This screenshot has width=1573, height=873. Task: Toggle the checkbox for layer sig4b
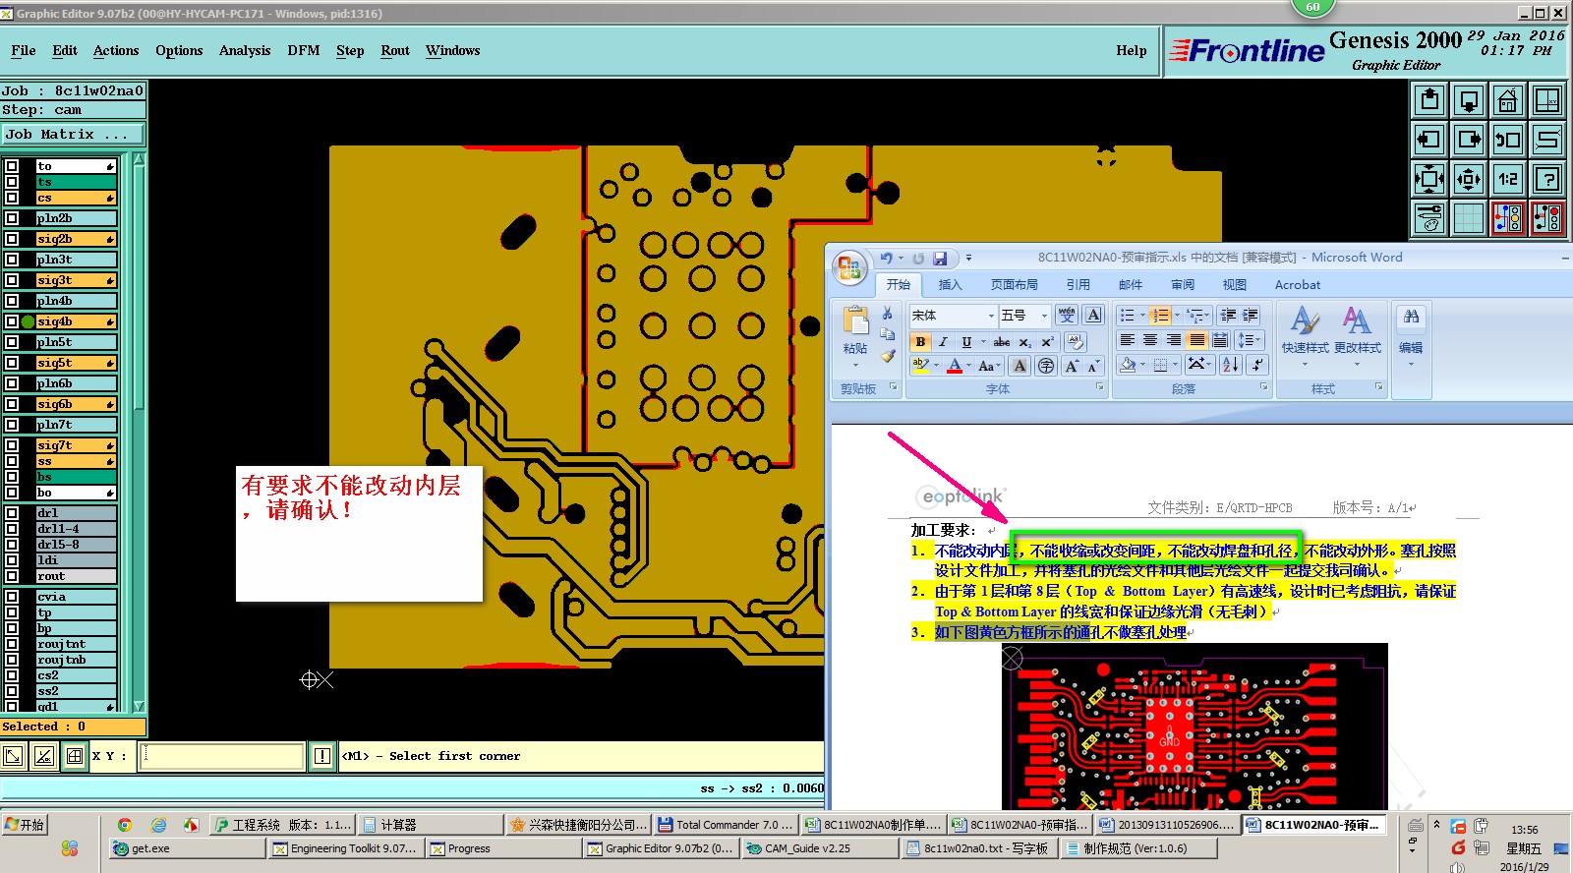tap(12, 321)
